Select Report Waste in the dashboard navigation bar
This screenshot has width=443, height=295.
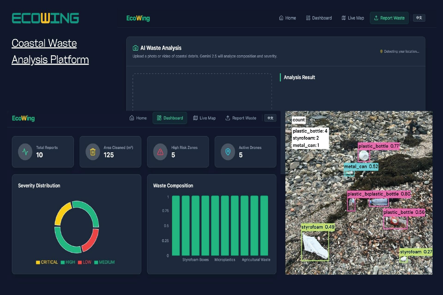point(241,118)
